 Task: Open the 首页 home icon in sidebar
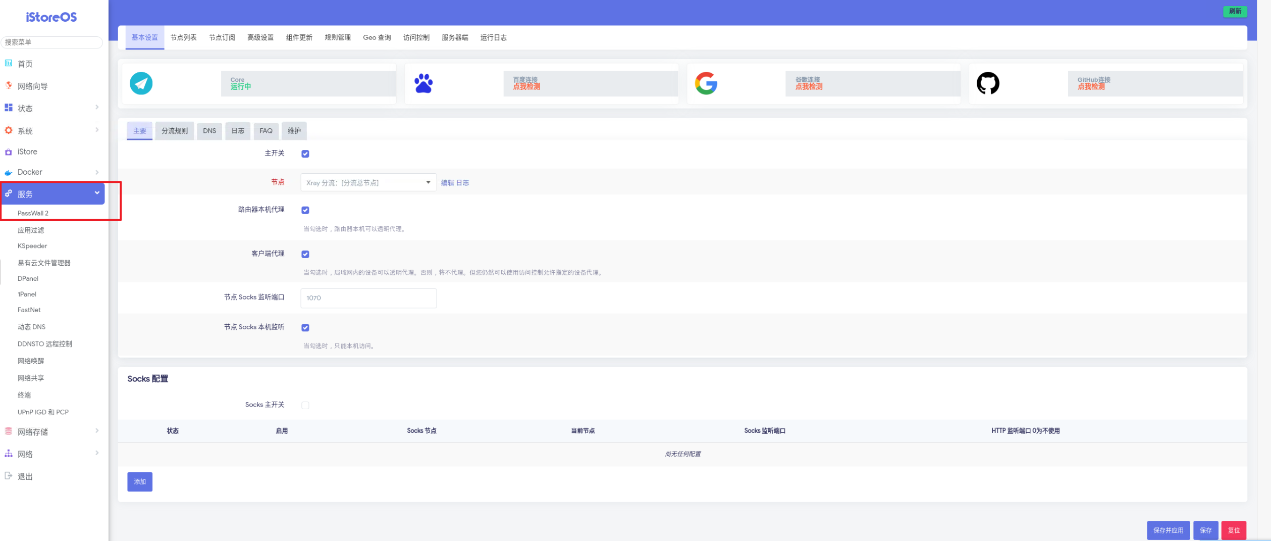[x=9, y=63]
